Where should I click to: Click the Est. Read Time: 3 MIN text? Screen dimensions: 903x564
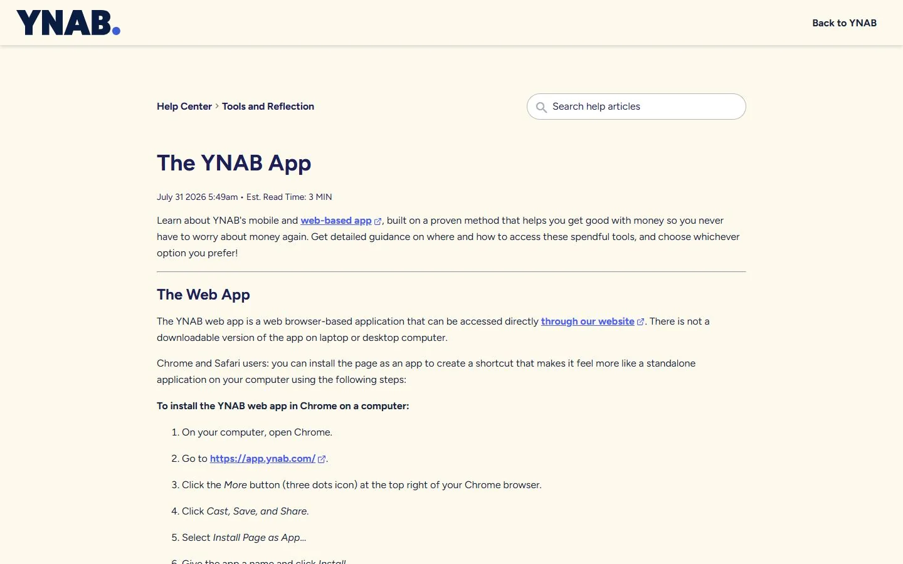tap(289, 197)
